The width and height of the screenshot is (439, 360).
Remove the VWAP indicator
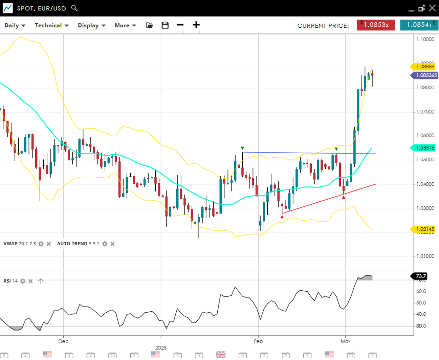pyautogui.click(x=49, y=244)
